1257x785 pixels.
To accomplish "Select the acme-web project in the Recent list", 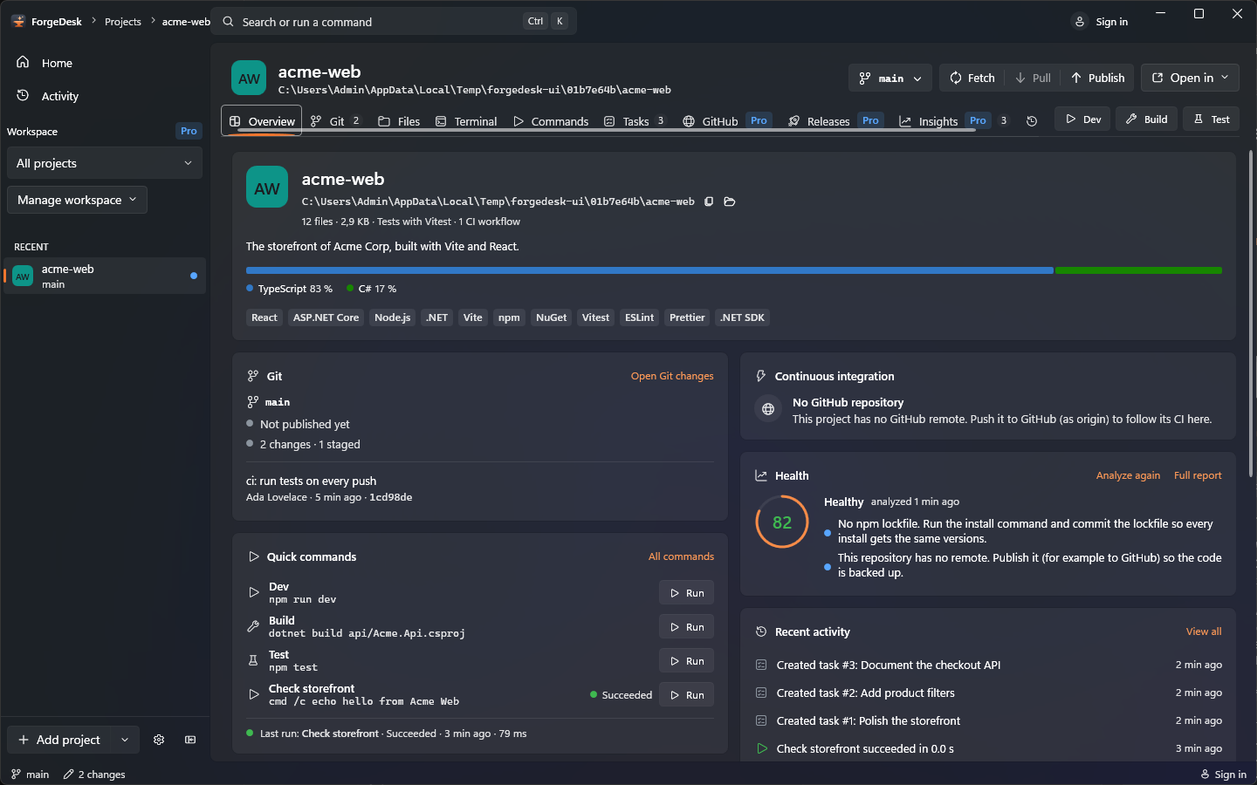I will point(105,276).
